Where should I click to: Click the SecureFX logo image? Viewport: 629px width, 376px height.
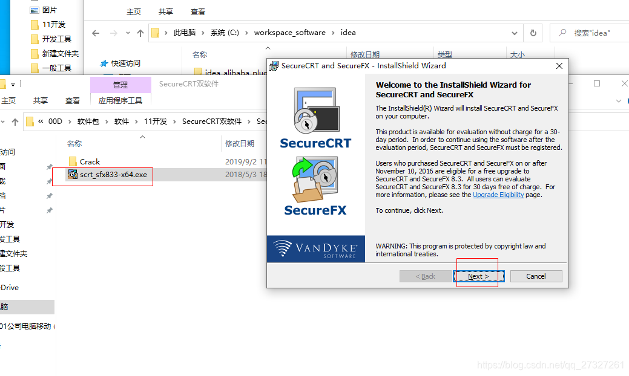pyautogui.click(x=315, y=186)
